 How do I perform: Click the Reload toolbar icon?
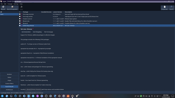pos(3,7)
